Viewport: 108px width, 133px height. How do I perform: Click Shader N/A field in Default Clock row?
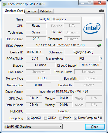pos(94,105)
